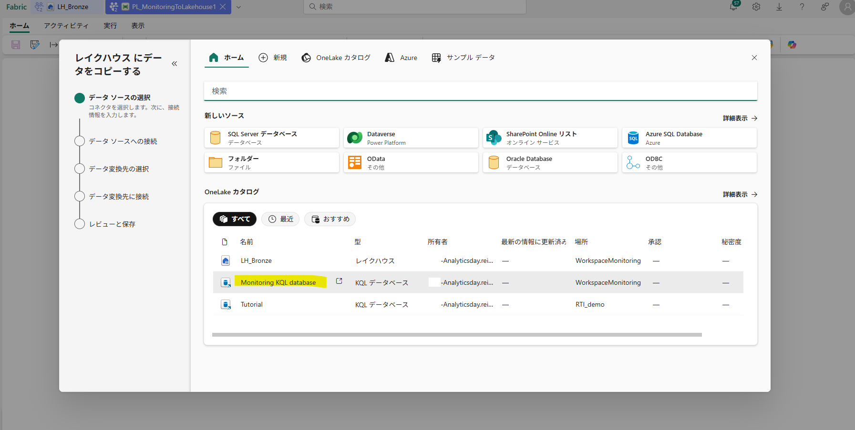Sort by the 名前 column header
The width and height of the screenshot is (855, 430).
coord(247,242)
